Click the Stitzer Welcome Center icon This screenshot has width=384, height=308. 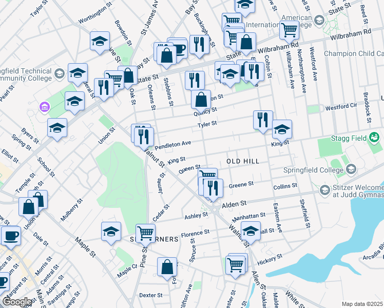pyautogui.click(x=325, y=191)
